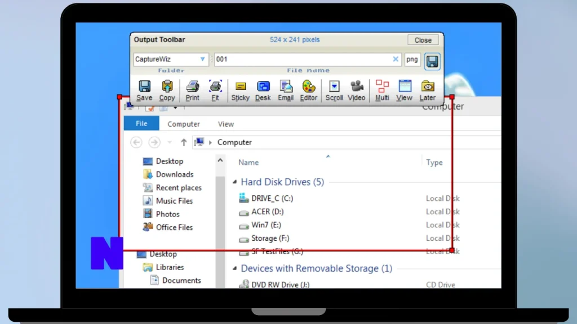Open Libraries in the tree
This screenshot has height=324, width=577.
(x=163, y=267)
